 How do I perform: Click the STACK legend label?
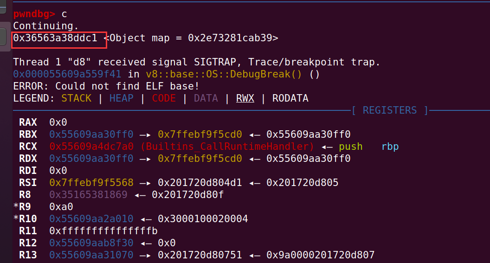[76, 98]
